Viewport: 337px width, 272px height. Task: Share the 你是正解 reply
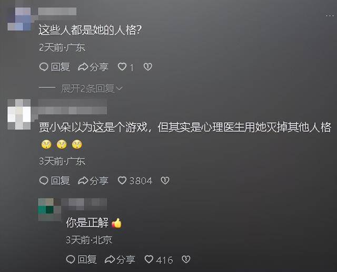[120, 259]
